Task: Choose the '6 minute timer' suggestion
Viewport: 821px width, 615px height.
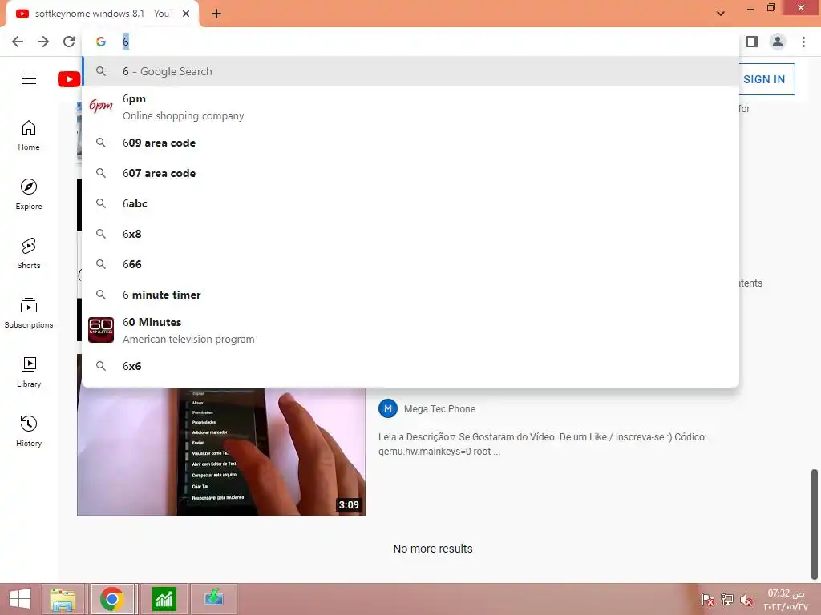Action: (411, 295)
